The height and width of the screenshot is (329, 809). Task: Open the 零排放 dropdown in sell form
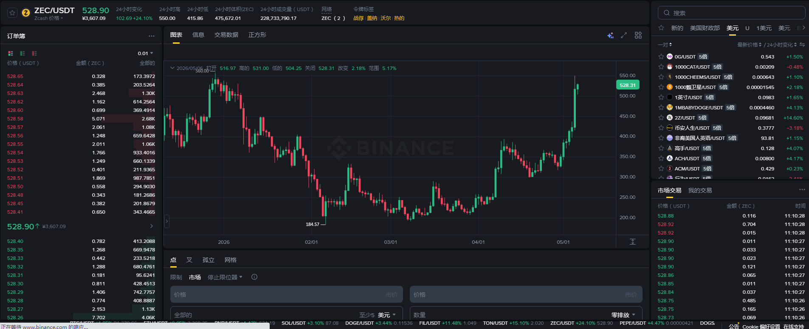coord(623,315)
